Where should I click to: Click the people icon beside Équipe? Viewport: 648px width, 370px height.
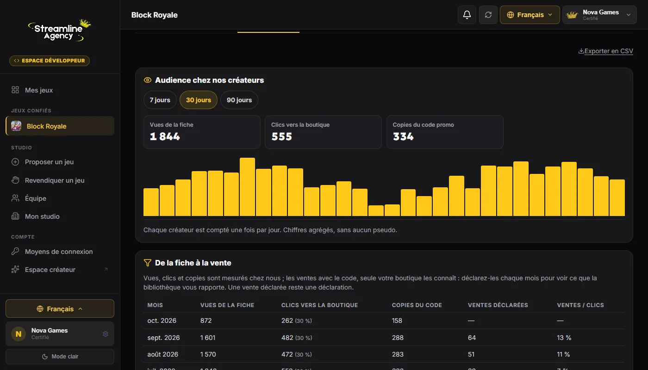coord(15,198)
